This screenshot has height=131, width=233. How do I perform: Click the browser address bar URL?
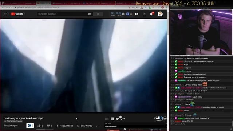pyautogui.click(x=38, y=7)
